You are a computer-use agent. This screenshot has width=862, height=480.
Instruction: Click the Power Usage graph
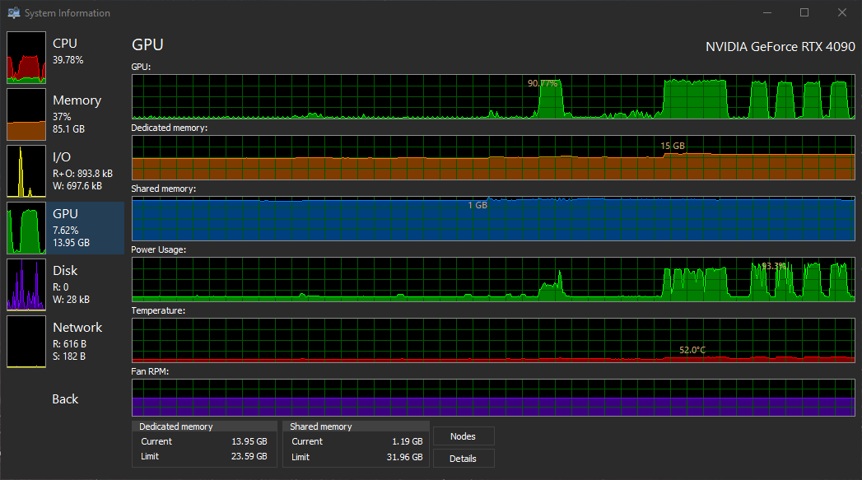[x=493, y=279]
